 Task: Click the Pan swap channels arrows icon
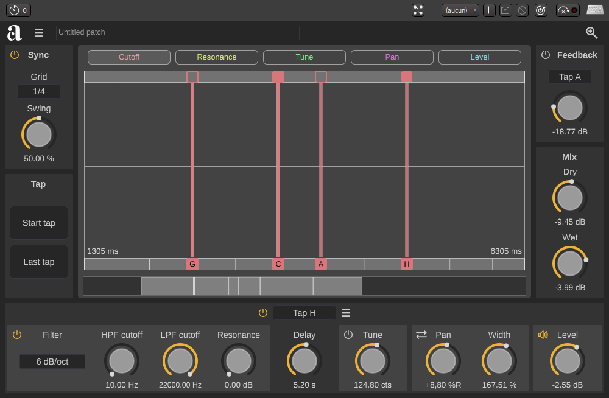421,335
